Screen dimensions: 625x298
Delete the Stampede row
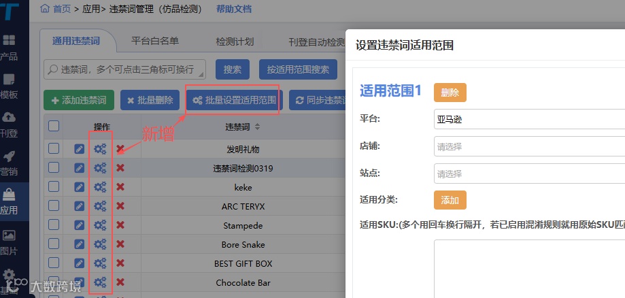pyautogui.click(x=120, y=225)
